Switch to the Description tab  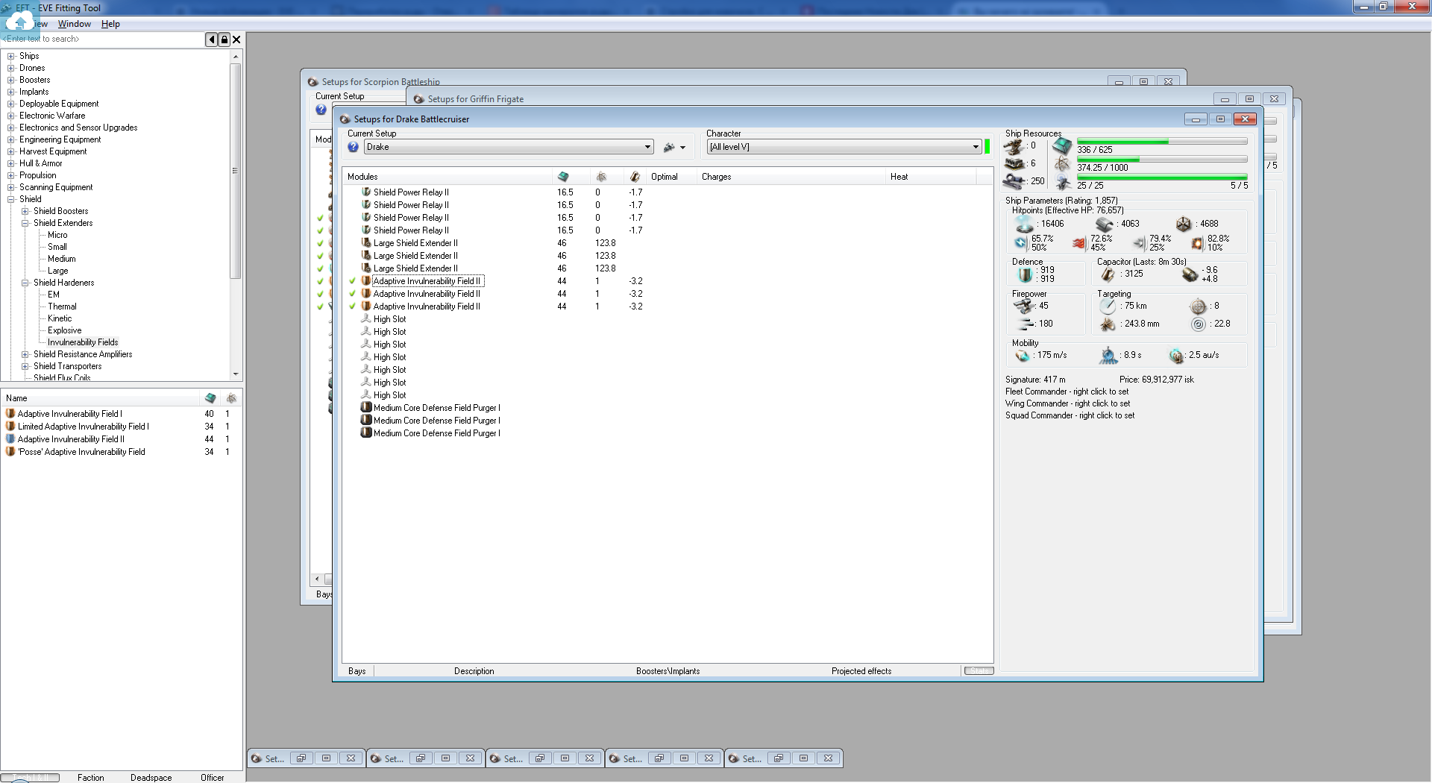[474, 671]
